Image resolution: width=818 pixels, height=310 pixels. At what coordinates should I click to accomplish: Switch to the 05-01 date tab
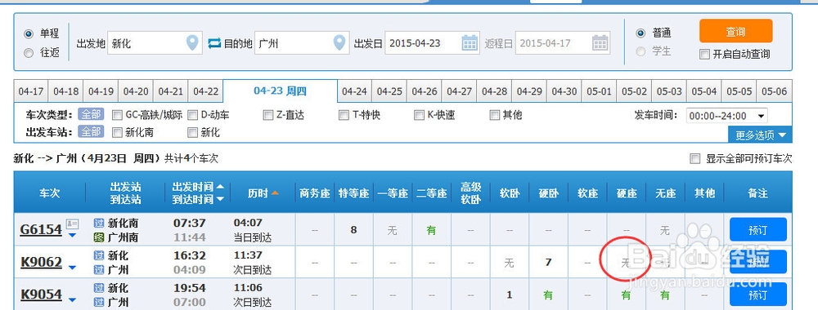point(599,91)
